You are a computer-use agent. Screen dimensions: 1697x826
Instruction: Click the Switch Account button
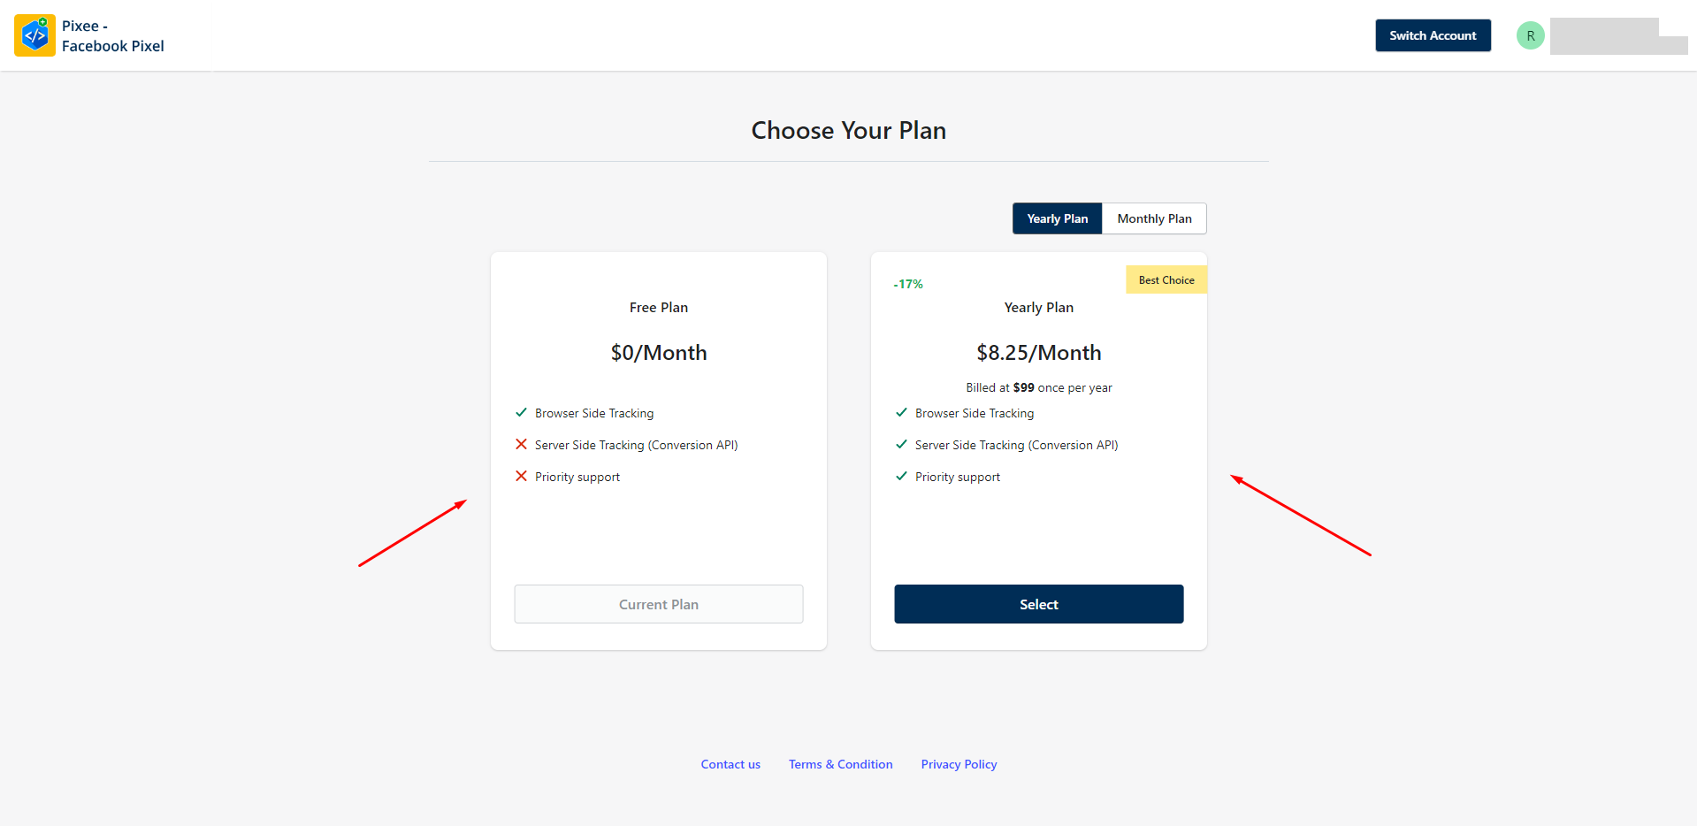1433,35
